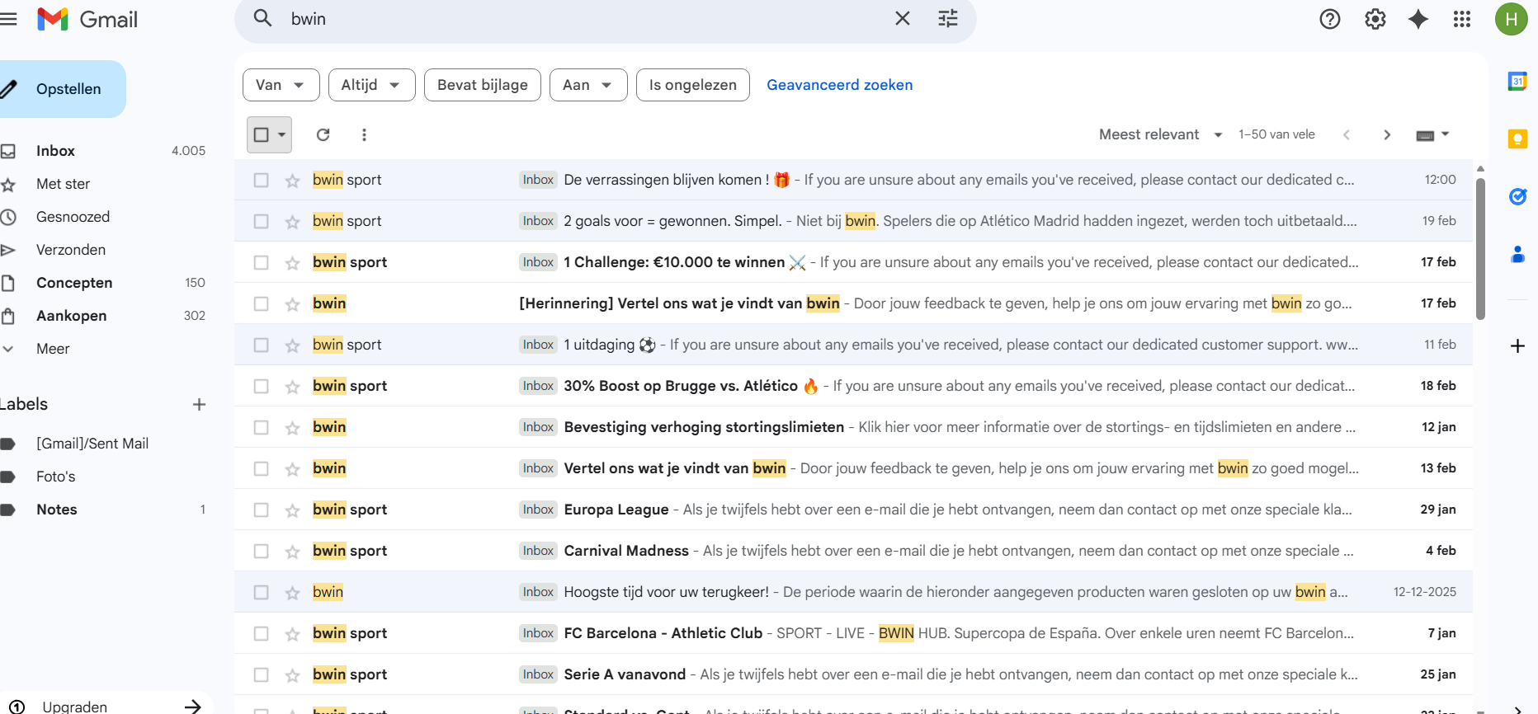The image size is (1538, 714).
Task: Select the 'De verrassingen blijven komen' email checkbox
Action: point(262,180)
